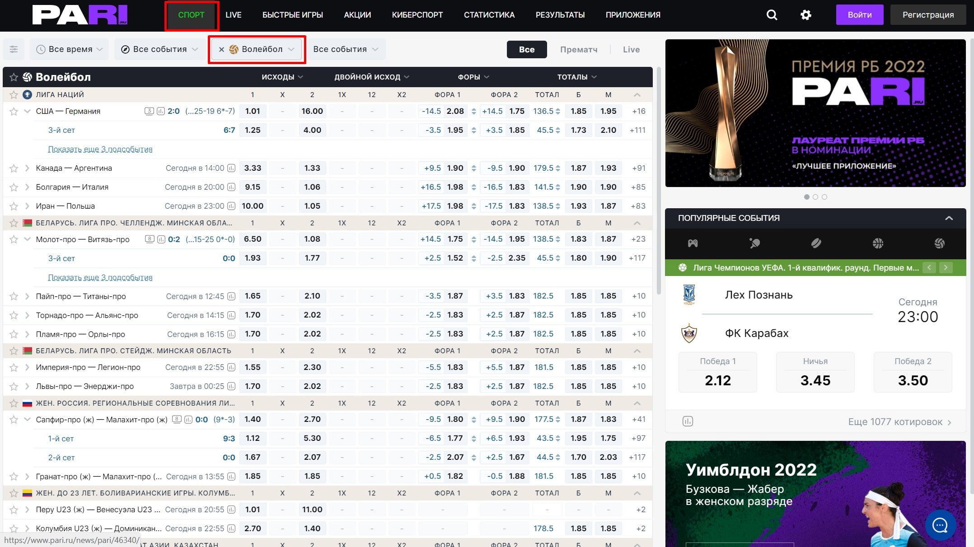Screen dimensions: 974x547
Task: Open the search magnifier icon
Action: [x=772, y=15]
